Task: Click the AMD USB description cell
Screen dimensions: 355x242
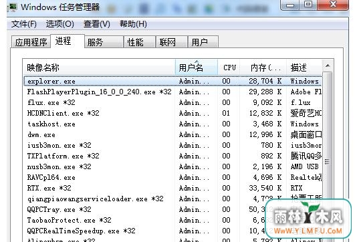Action: pyautogui.click(x=304, y=166)
